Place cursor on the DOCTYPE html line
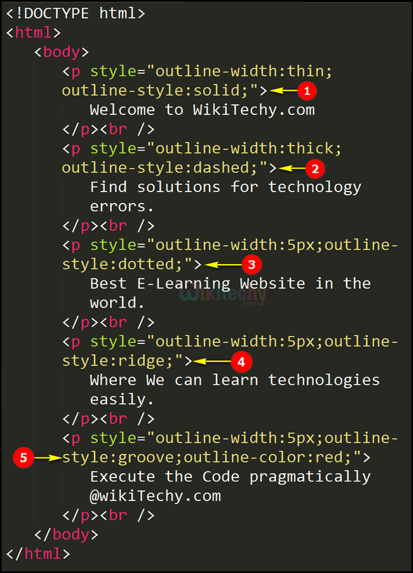This screenshot has height=573, width=413. point(76,13)
